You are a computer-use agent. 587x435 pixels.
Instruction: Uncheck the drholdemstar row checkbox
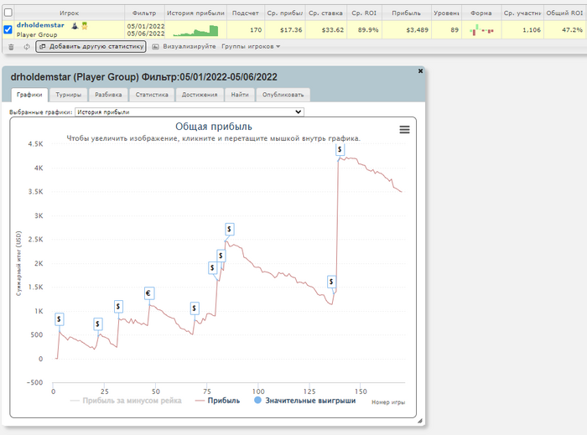coord(8,29)
